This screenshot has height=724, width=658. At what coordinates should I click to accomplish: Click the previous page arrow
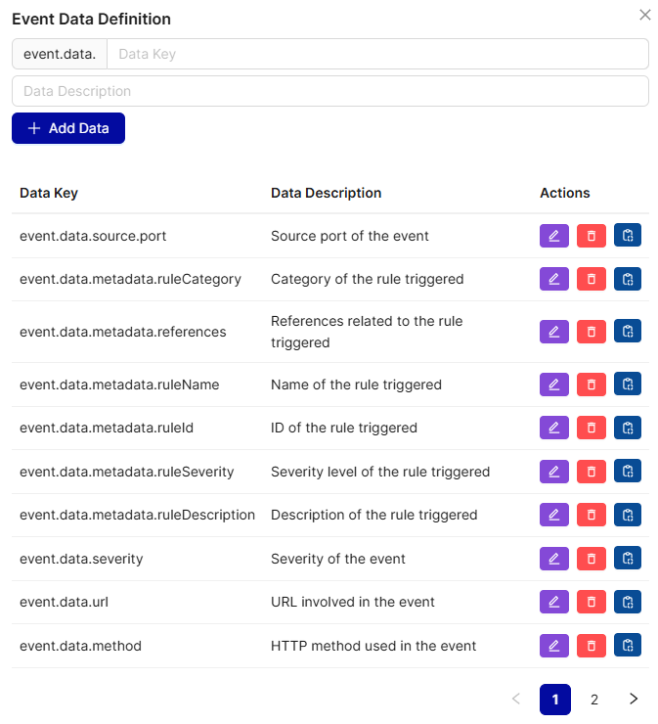[516, 700]
